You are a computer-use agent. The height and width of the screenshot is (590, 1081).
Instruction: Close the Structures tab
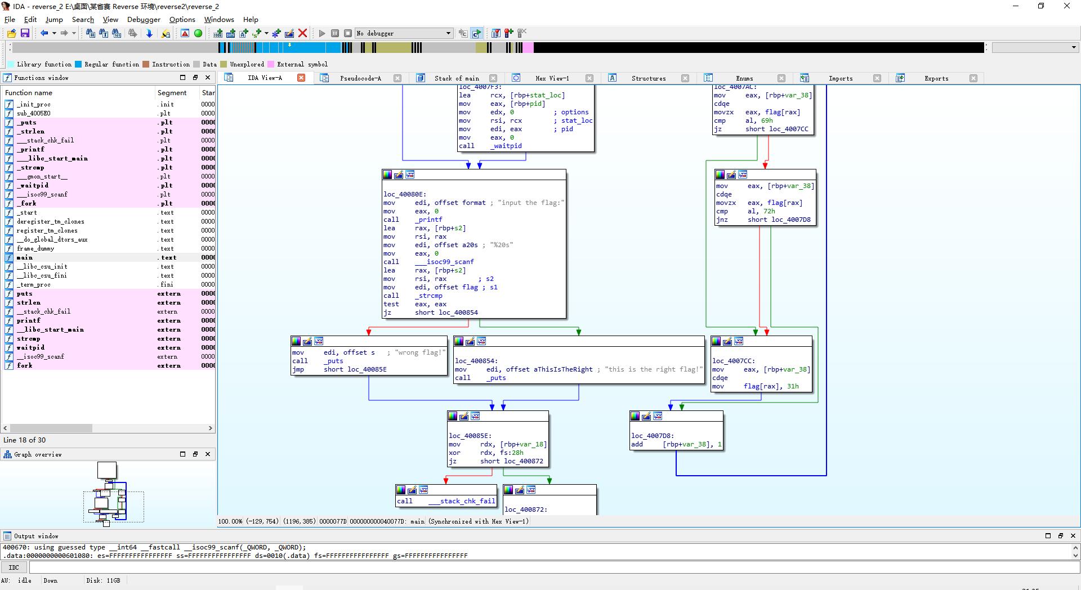(x=685, y=78)
